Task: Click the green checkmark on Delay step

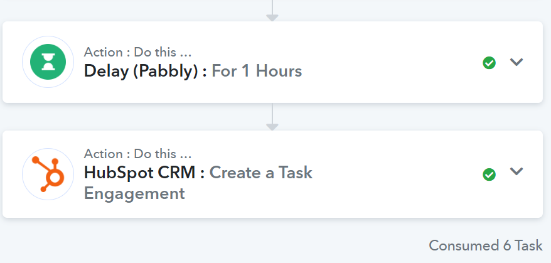Action: click(489, 63)
